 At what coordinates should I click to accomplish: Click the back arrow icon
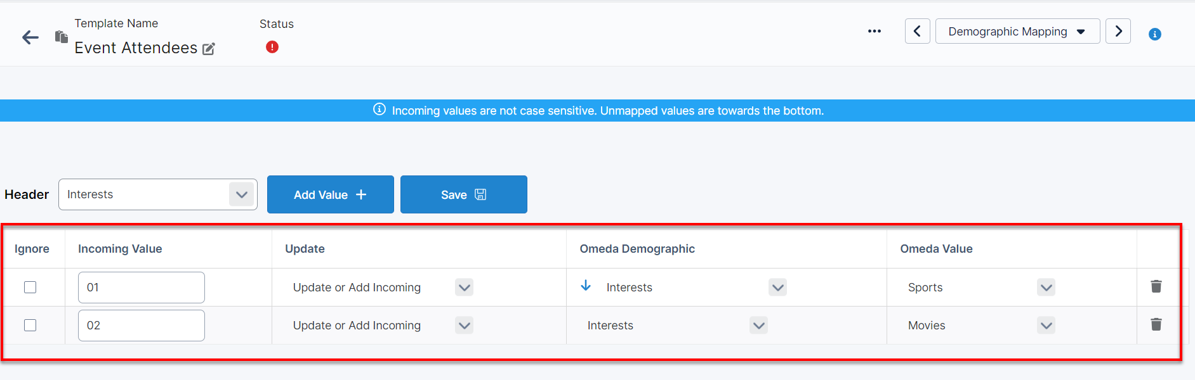pos(30,37)
